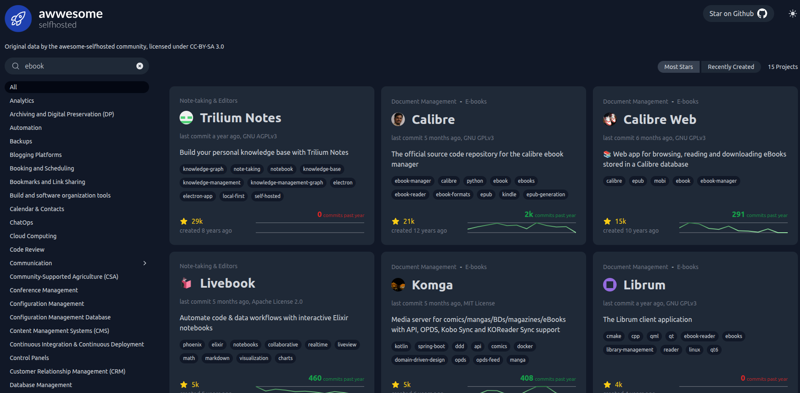This screenshot has height=393, width=800.
Task: Select the knowledge-graph tag on Trilium Notes
Action: point(203,169)
